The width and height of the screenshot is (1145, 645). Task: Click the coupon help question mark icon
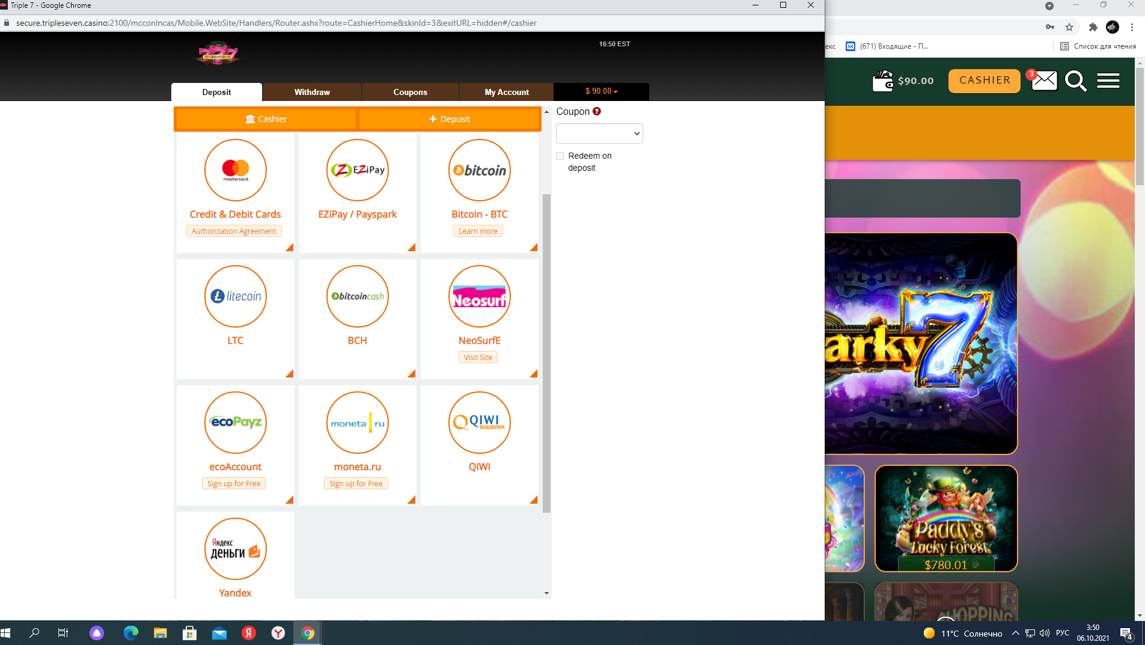[x=597, y=111]
